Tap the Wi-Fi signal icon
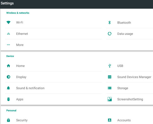This screenshot has height=124, width=153. 8,23
